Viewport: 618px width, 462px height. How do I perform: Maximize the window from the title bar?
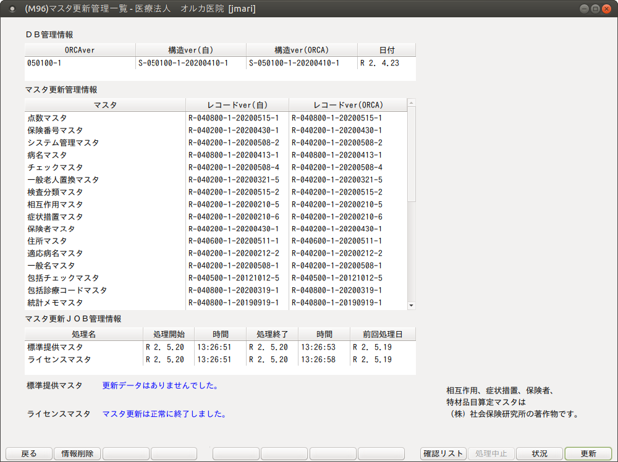[x=595, y=9]
